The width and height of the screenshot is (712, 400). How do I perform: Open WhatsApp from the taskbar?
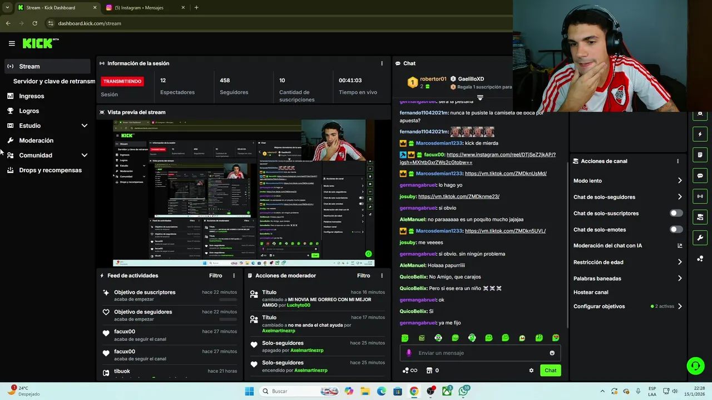[463, 391]
